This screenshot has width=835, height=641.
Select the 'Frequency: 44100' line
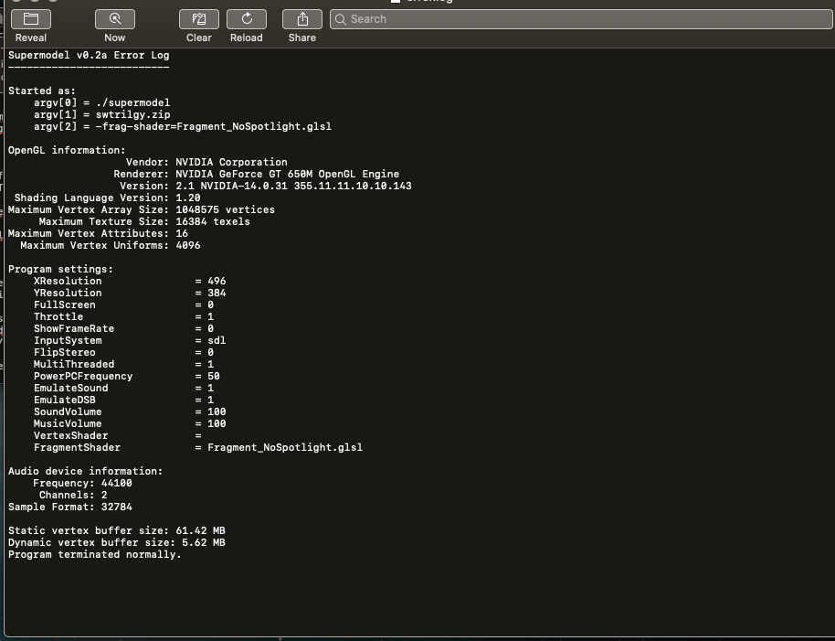[82, 484]
